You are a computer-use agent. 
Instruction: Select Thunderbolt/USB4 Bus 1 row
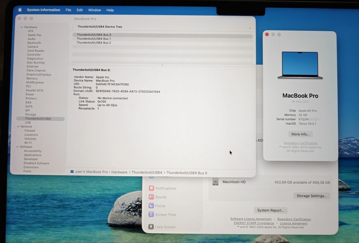pyautogui.click(x=163, y=39)
